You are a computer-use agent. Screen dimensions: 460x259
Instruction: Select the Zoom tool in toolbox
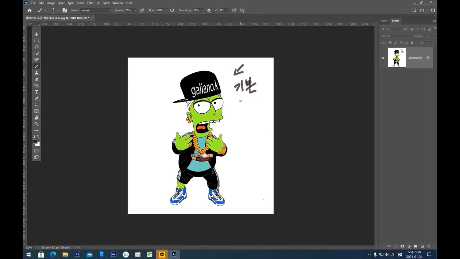click(36, 124)
